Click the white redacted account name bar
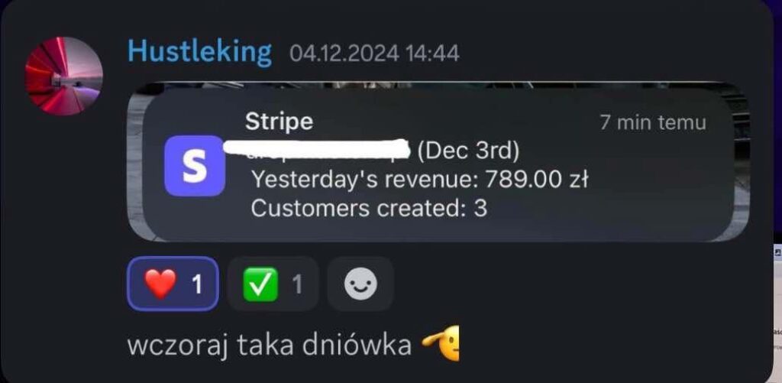 coord(317,151)
